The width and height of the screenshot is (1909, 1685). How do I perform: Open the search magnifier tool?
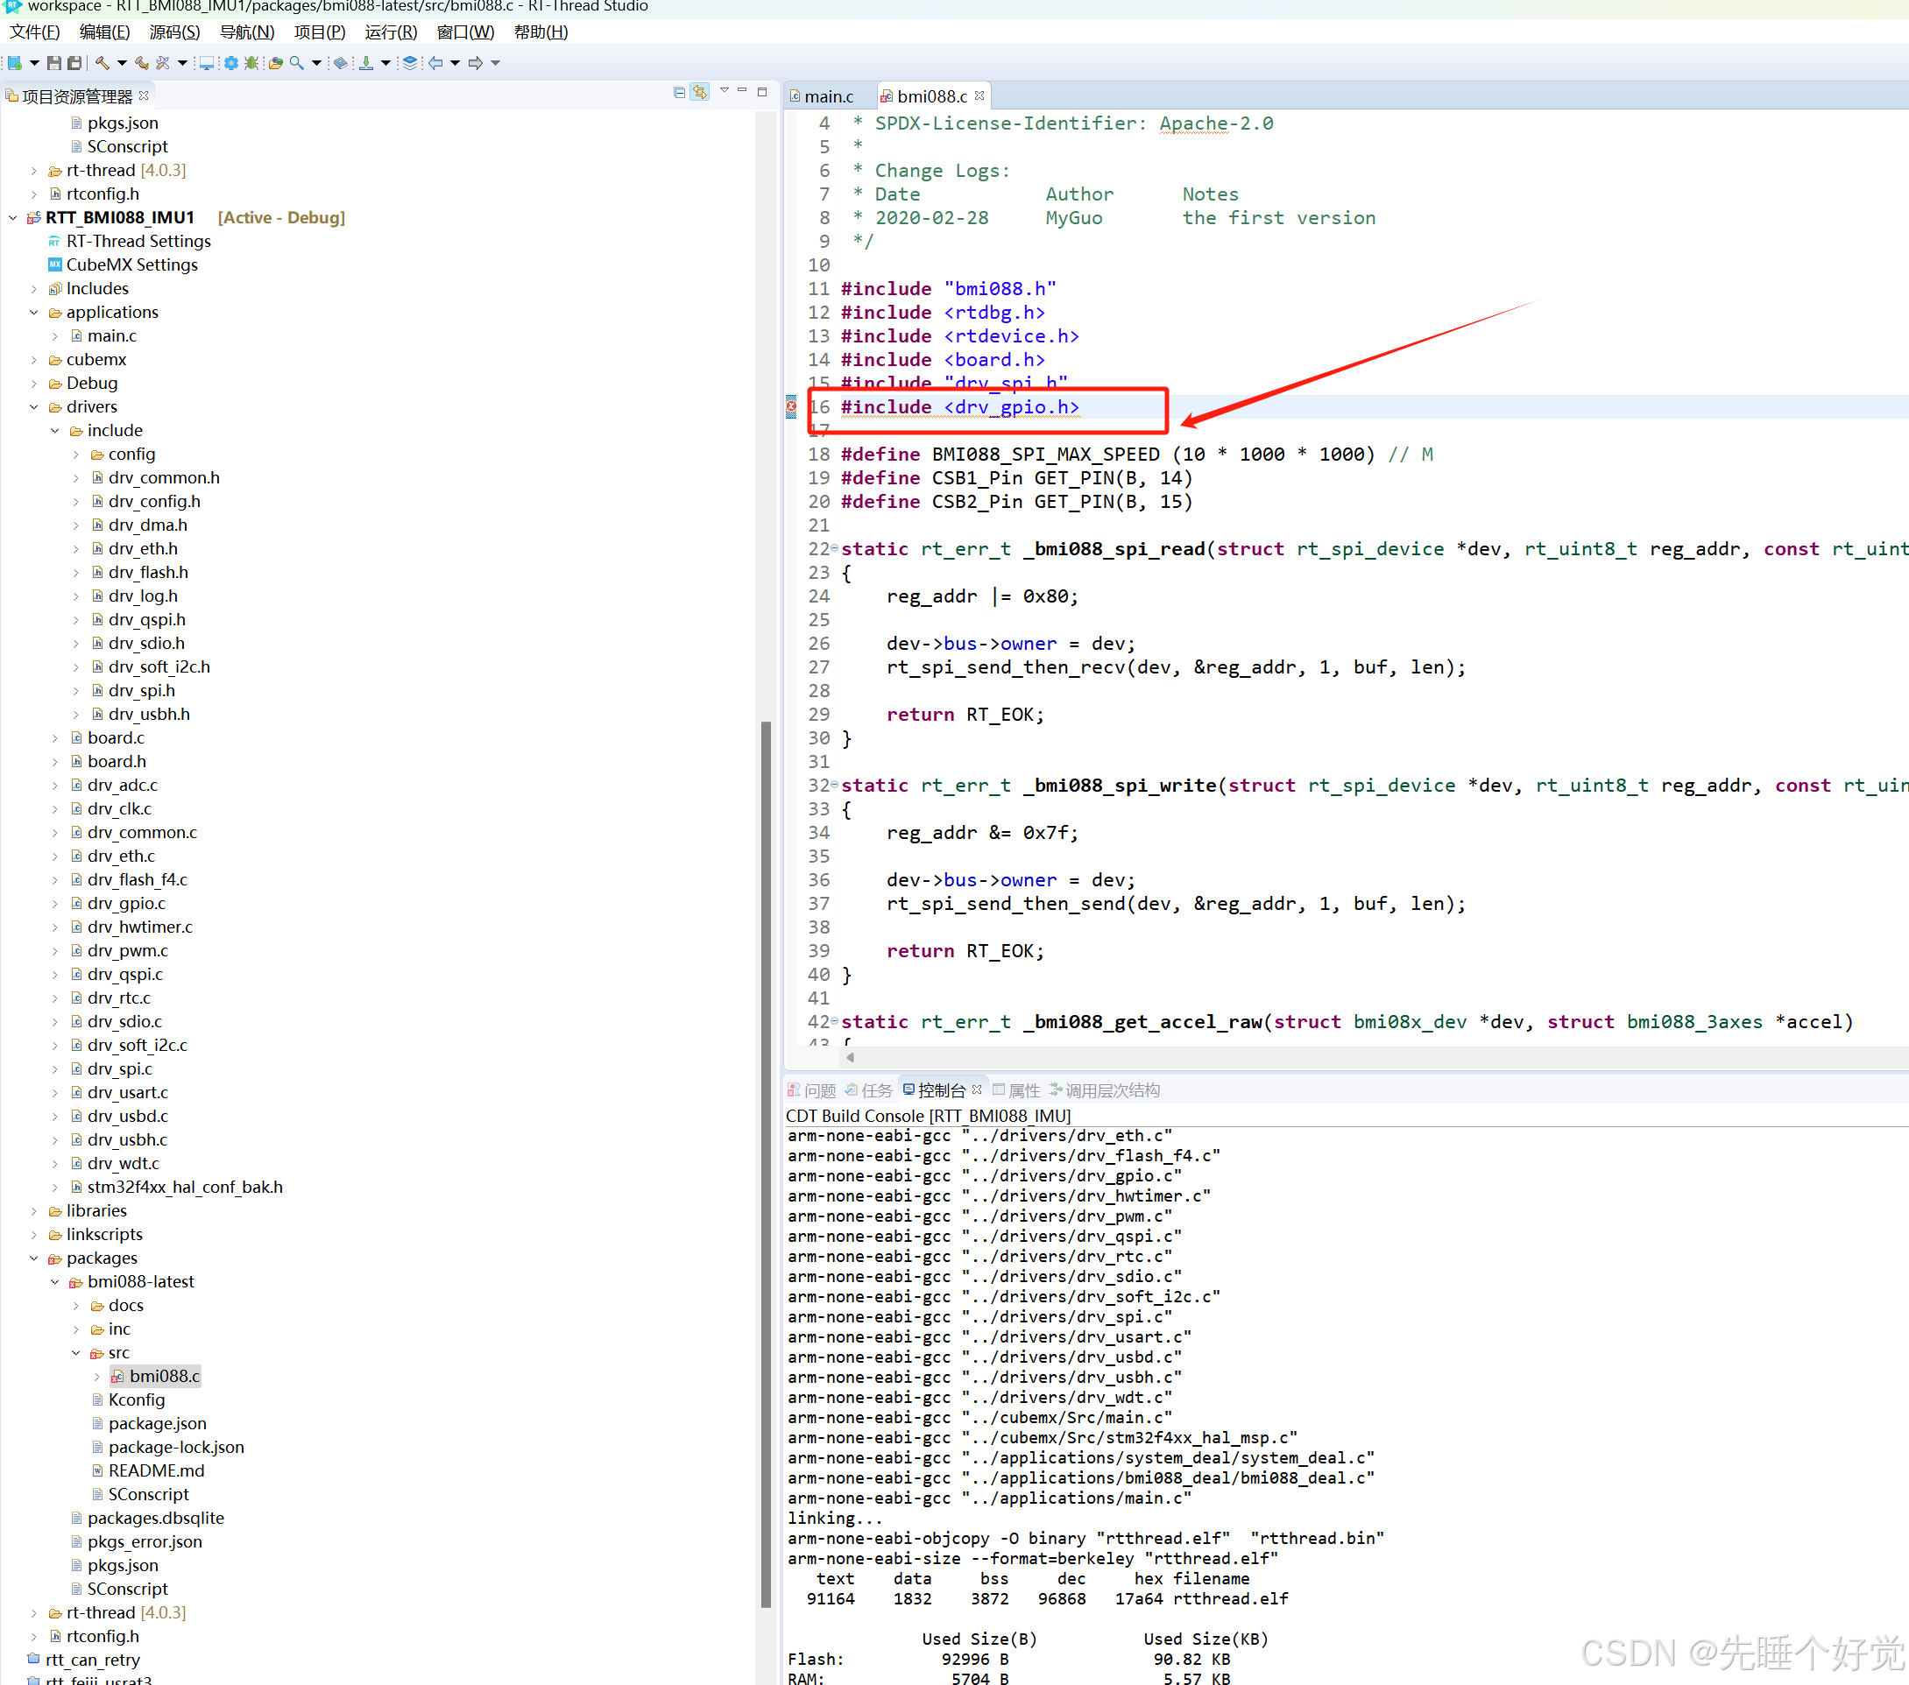pyautogui.click(x=296, y=62)
